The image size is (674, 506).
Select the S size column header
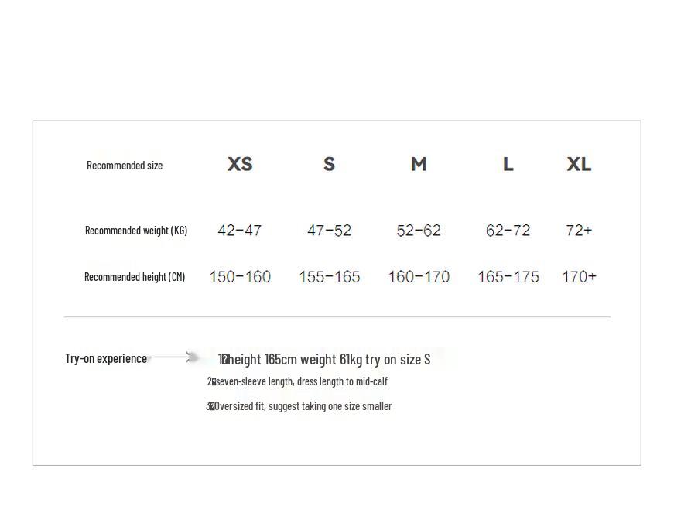click(x=330, y=164)
